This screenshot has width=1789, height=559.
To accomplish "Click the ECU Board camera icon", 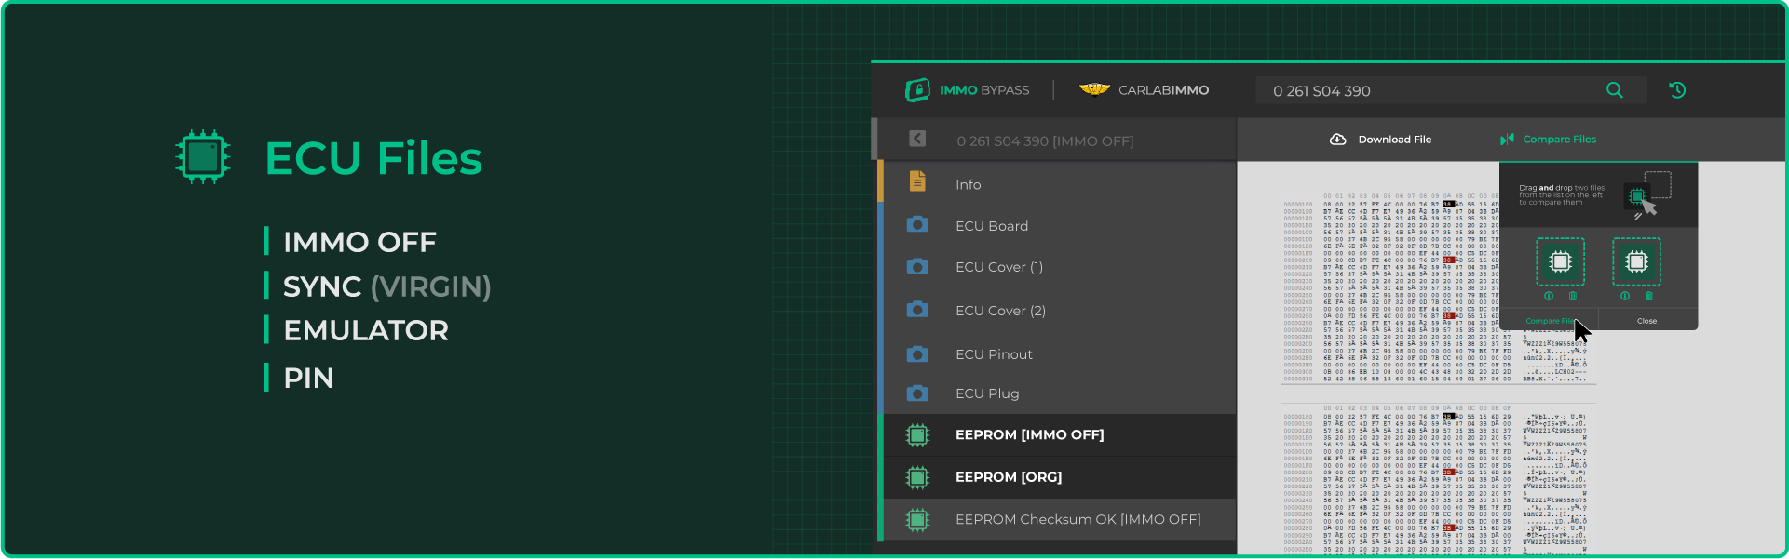I will [917, 225].
